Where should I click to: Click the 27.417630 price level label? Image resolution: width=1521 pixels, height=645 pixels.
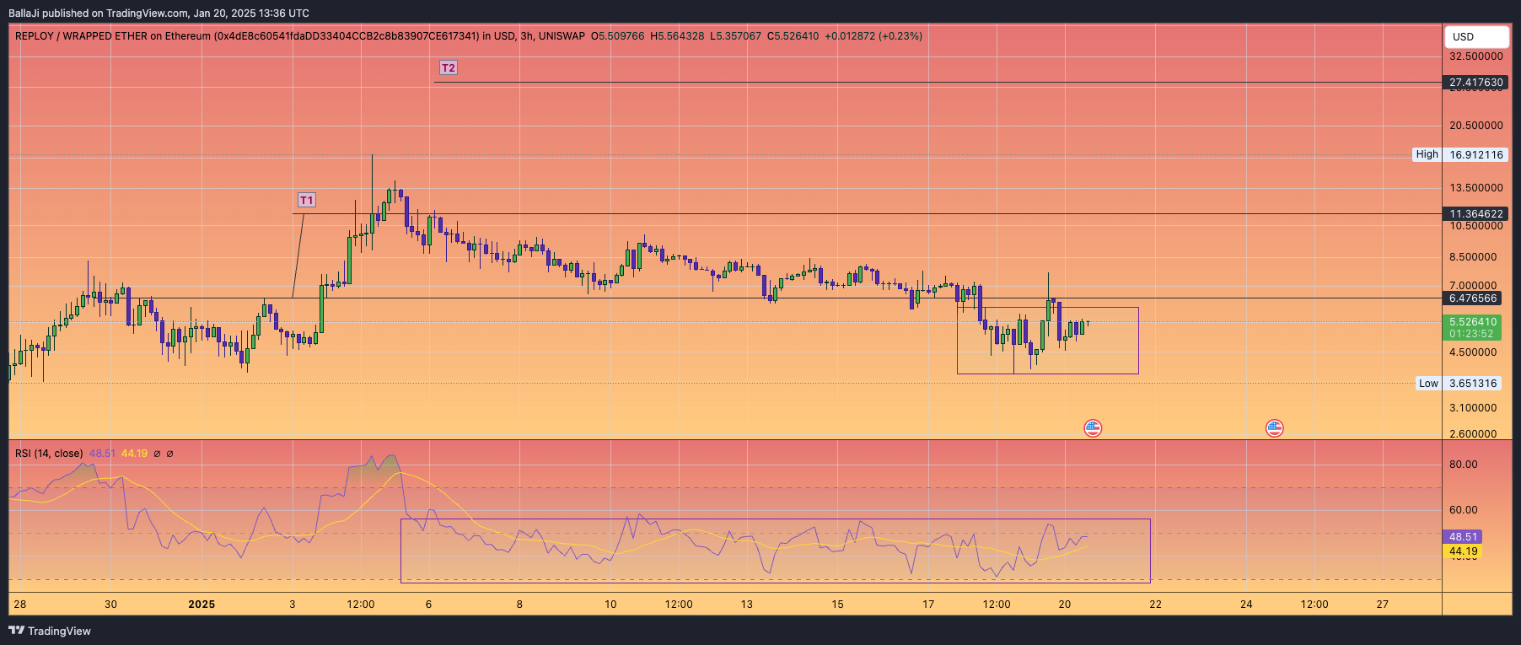(x=1476, y=83)
